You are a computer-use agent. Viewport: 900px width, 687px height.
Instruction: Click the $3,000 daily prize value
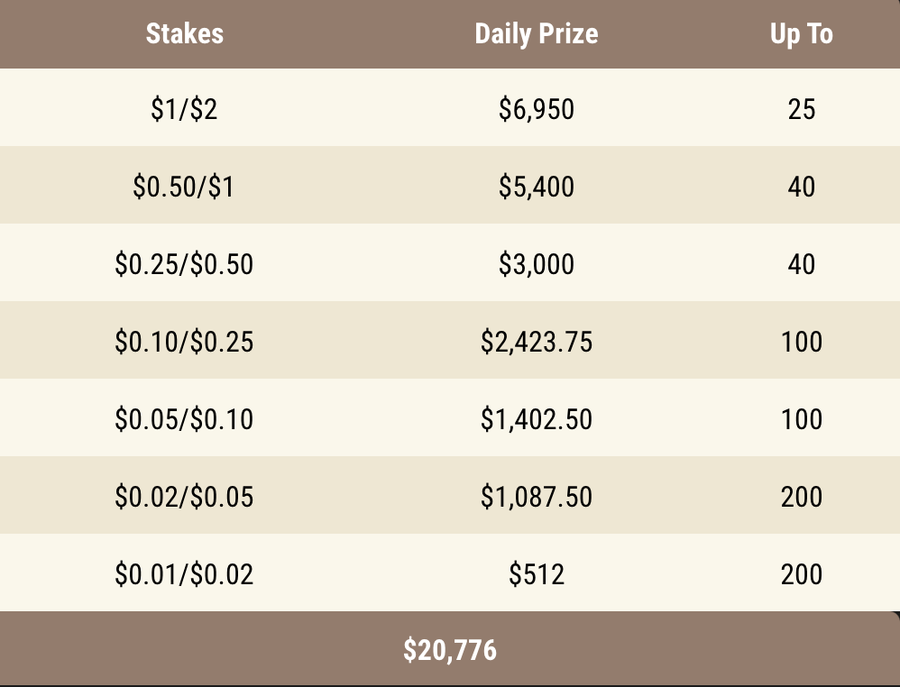[x=536, y=264]
